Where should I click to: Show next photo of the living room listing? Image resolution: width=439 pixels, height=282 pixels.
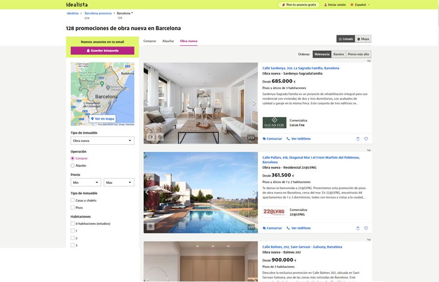254,103
